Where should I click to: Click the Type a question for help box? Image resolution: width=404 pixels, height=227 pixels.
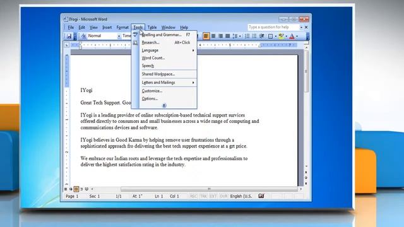[x=273, y=27]
